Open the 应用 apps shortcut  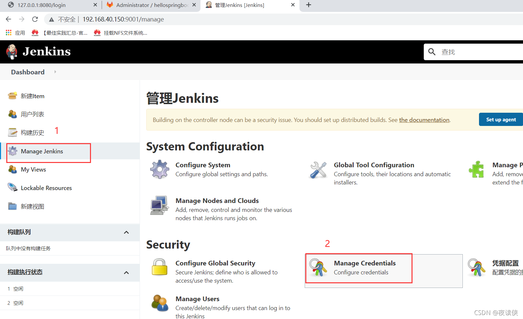(16, 33)
